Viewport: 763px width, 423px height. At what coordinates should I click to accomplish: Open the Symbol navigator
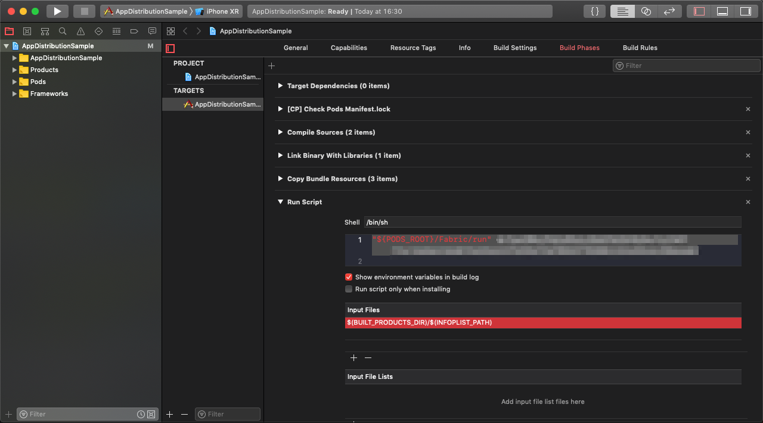(45, 31)
